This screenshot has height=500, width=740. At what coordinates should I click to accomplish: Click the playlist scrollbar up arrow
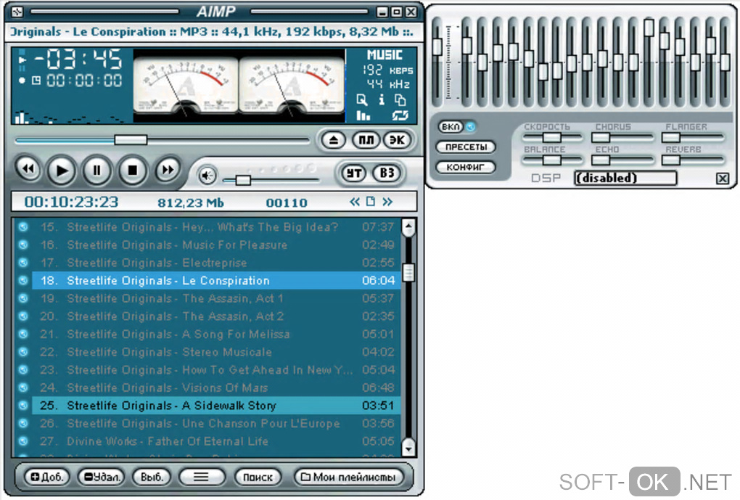[408, 228]
